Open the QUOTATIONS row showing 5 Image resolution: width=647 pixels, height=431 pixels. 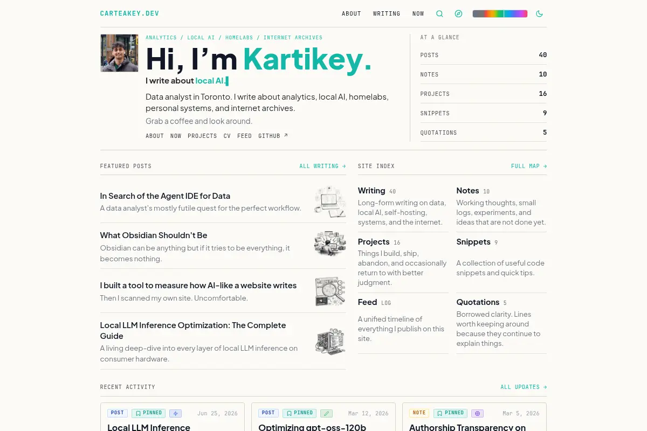point(484,133)
